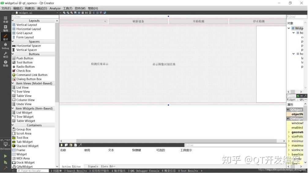Image resolution: width=308 pixels, height=173 pixels.
Task: Click the Action Editor Filter field
Action: [x=235, y=145]
